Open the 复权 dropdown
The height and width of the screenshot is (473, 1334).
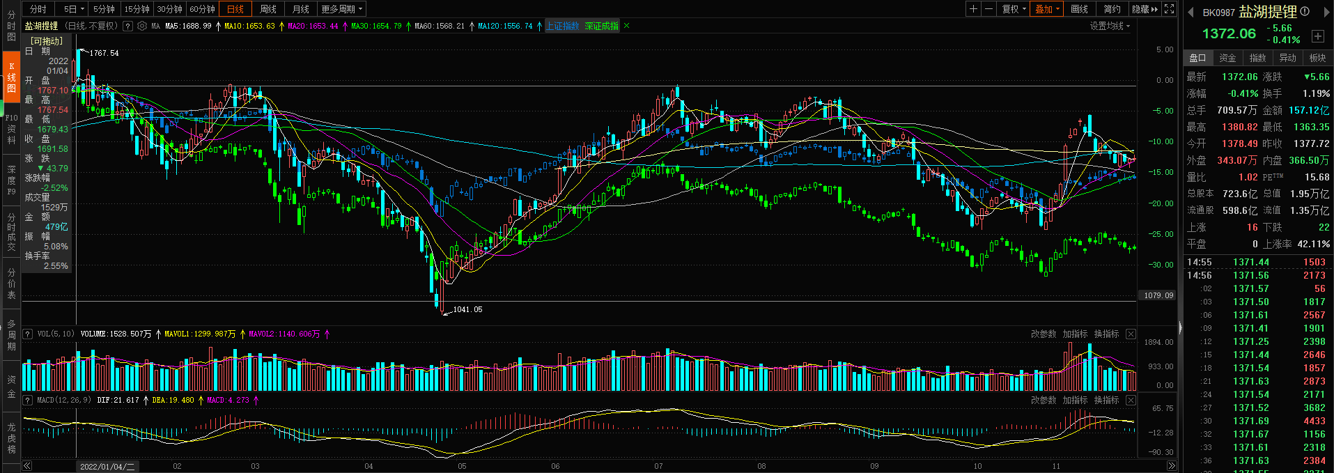point(1014,9)
